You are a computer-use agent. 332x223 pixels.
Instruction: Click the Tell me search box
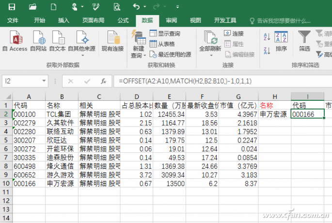pos(280,21)
